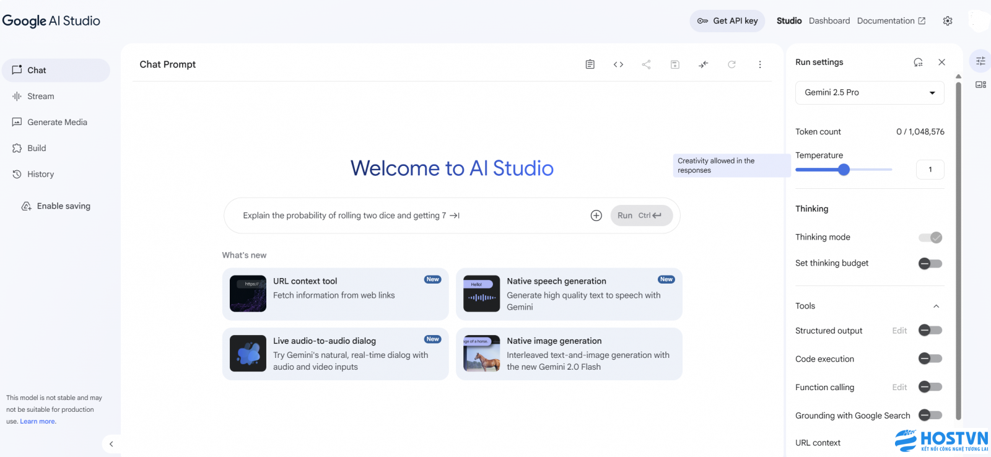Collapse the left sidebar with chevron
Viewport: 991px width, 457px height.
coord(111,444)
